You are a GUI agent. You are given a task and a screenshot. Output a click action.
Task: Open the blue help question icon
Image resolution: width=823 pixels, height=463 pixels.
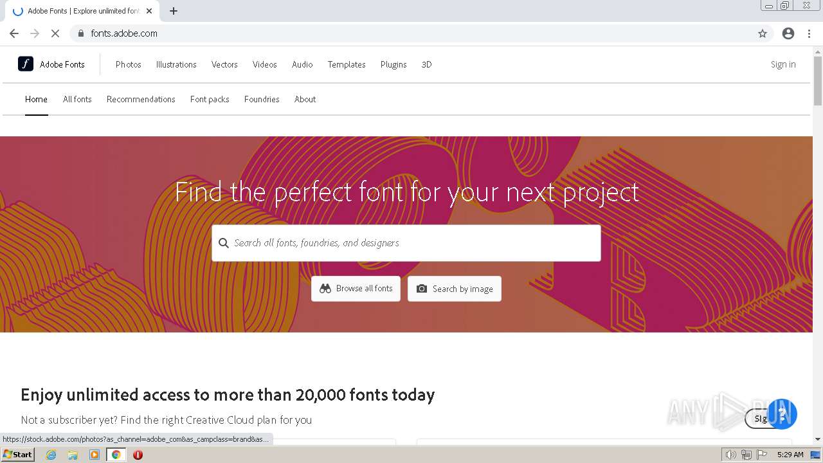click(782, 413)
